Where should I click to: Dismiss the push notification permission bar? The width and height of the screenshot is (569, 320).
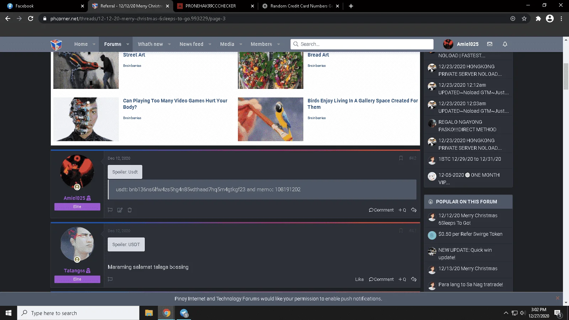(x=558, y=298)
